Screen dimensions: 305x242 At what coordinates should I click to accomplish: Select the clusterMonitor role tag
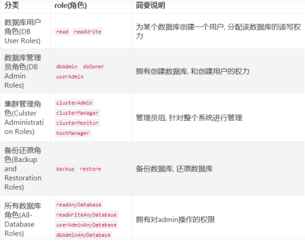pyautogui.click(x=77, y=123)
